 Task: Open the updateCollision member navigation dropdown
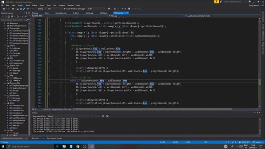tap(222, 16)
